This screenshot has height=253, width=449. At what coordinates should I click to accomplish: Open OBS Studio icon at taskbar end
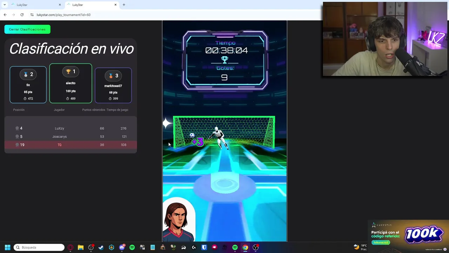pyautogui.click(x=256, y=247)
